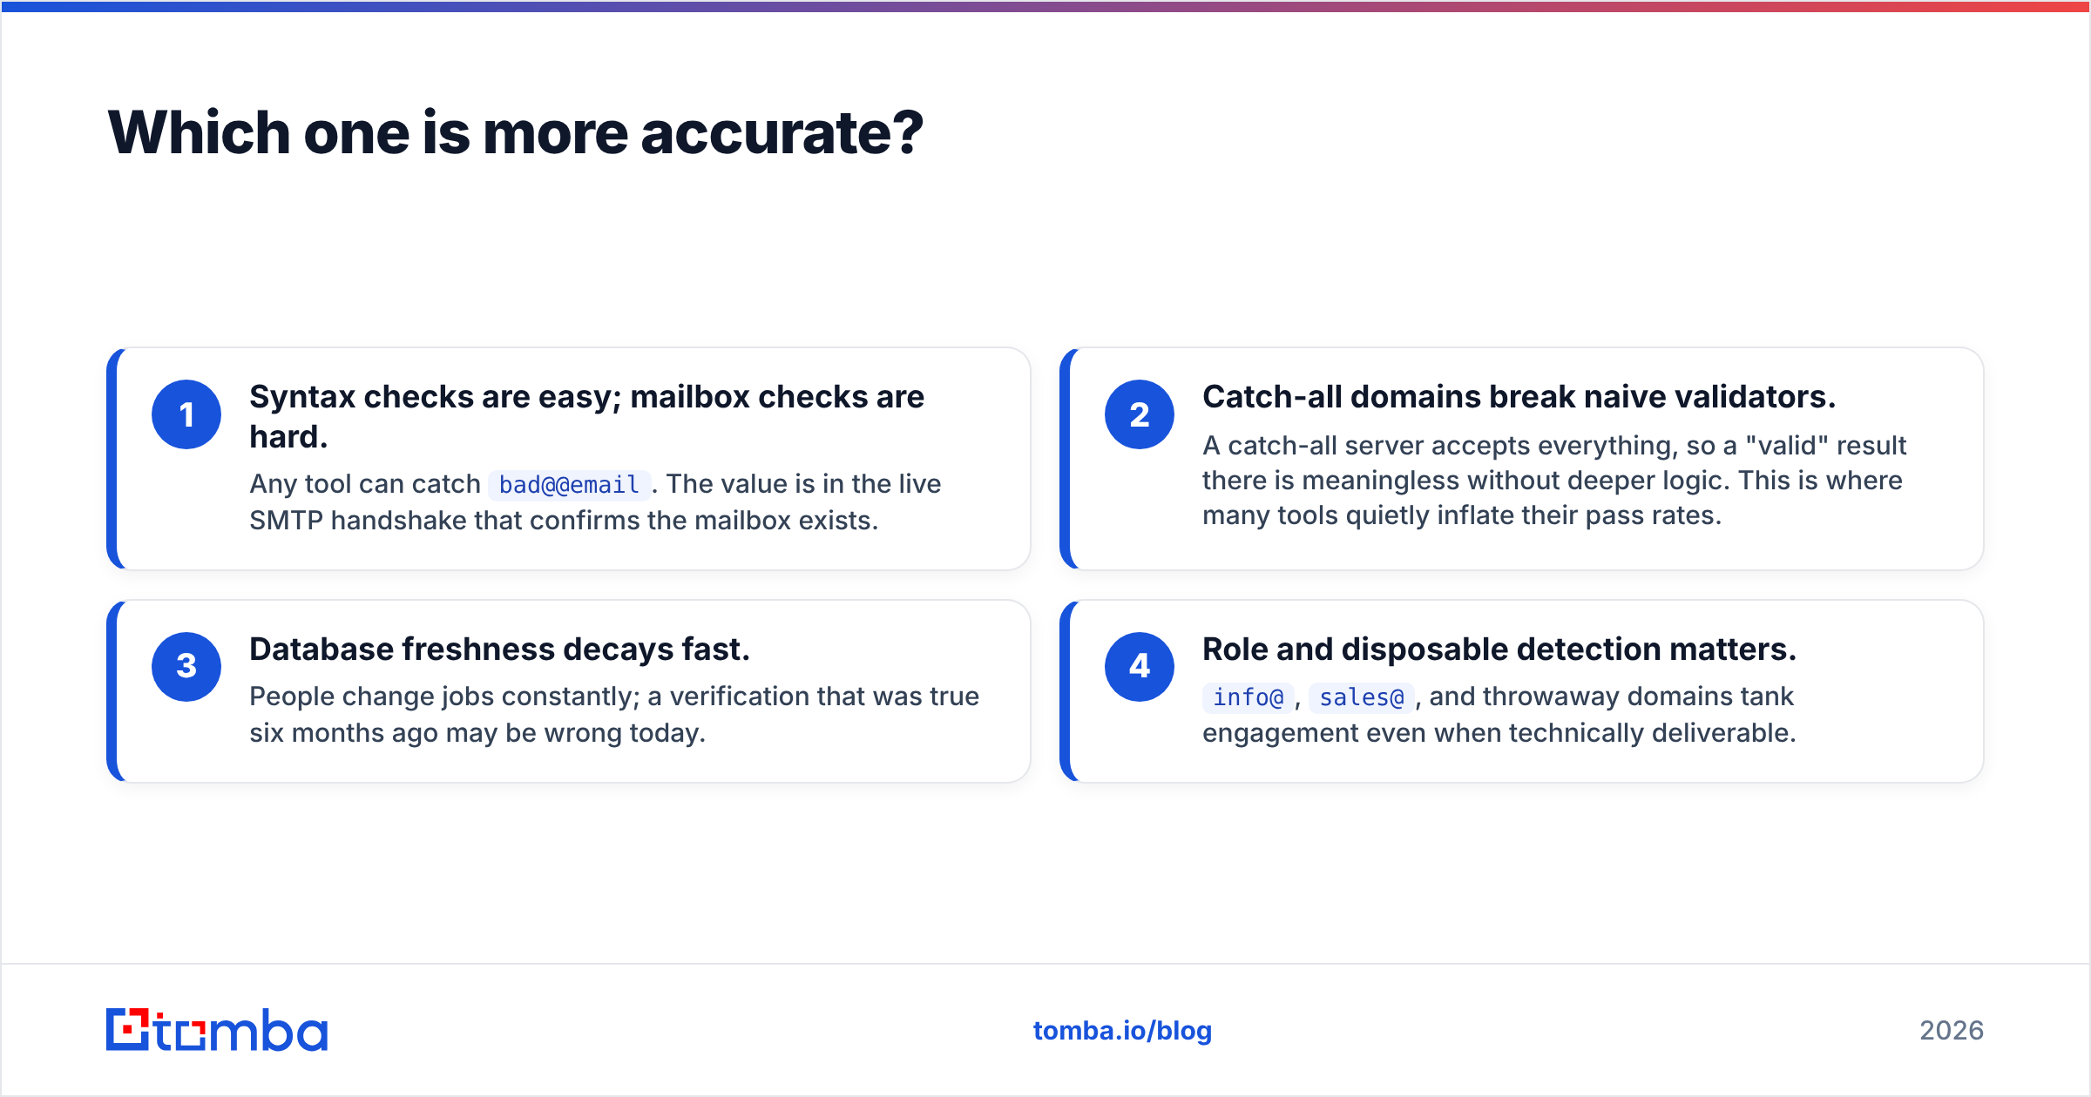Click the 'People change jobs constantly' description
Image resolution: width=2091 pixels, height=1097 pixels.
tap(614, 715)
